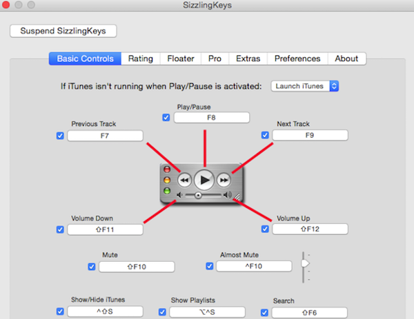Click the low volume speaker icon
Viewport: 414px width, 319px height.
click(180, 196)
